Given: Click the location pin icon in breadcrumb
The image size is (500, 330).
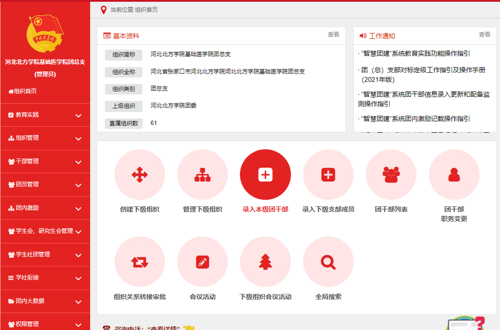Looking at the screenshot, I should 103,10.
